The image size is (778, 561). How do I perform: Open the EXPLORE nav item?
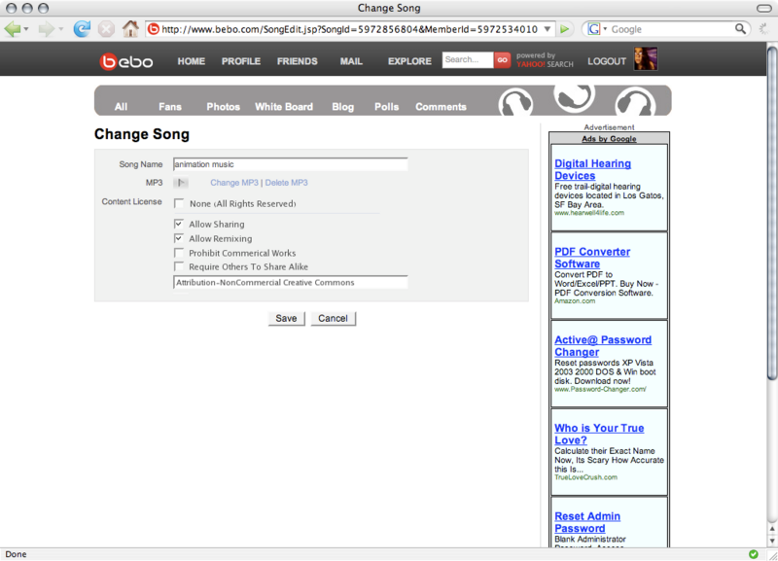[x=409, y=61]
